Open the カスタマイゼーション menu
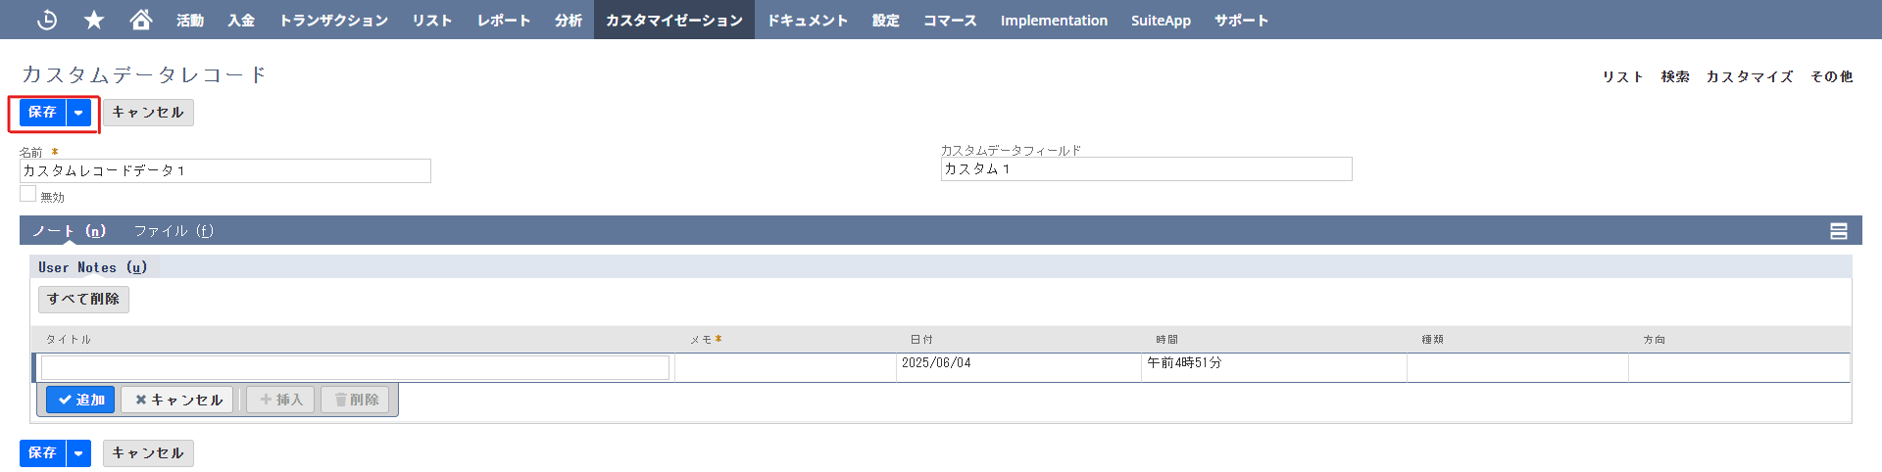1882x472 pixels. click(674, 20)
